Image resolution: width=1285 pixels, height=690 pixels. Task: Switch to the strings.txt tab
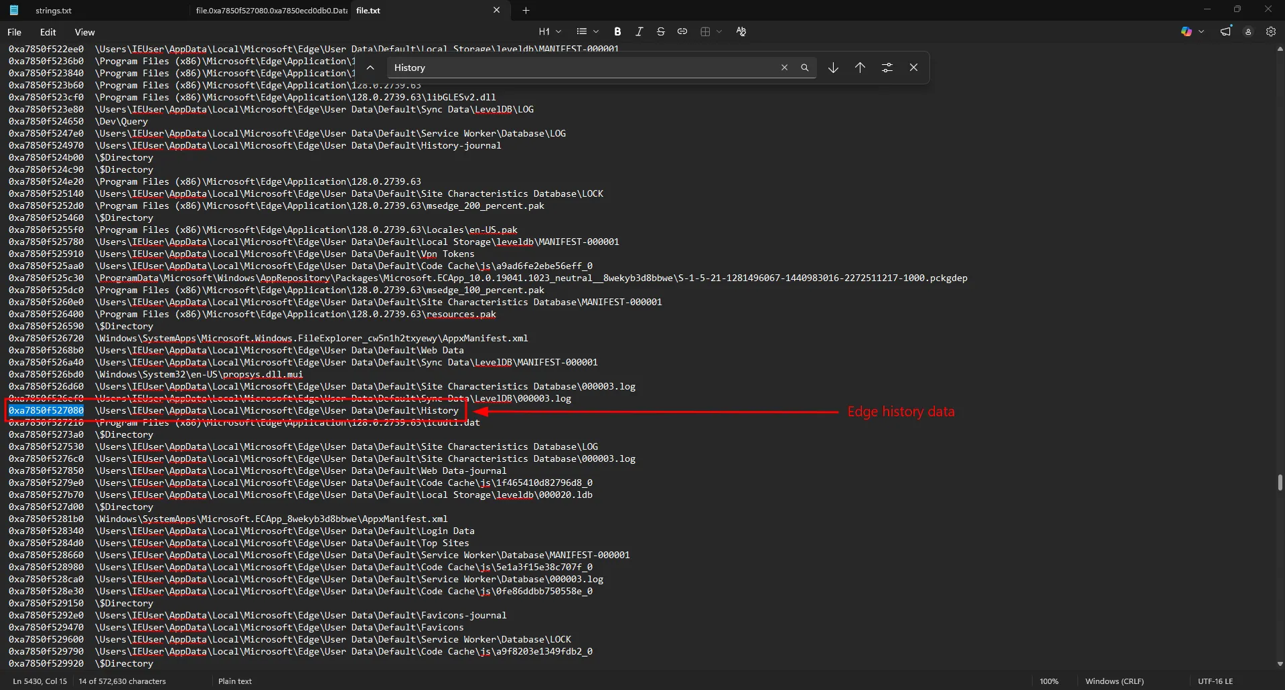tap(54, 11)
